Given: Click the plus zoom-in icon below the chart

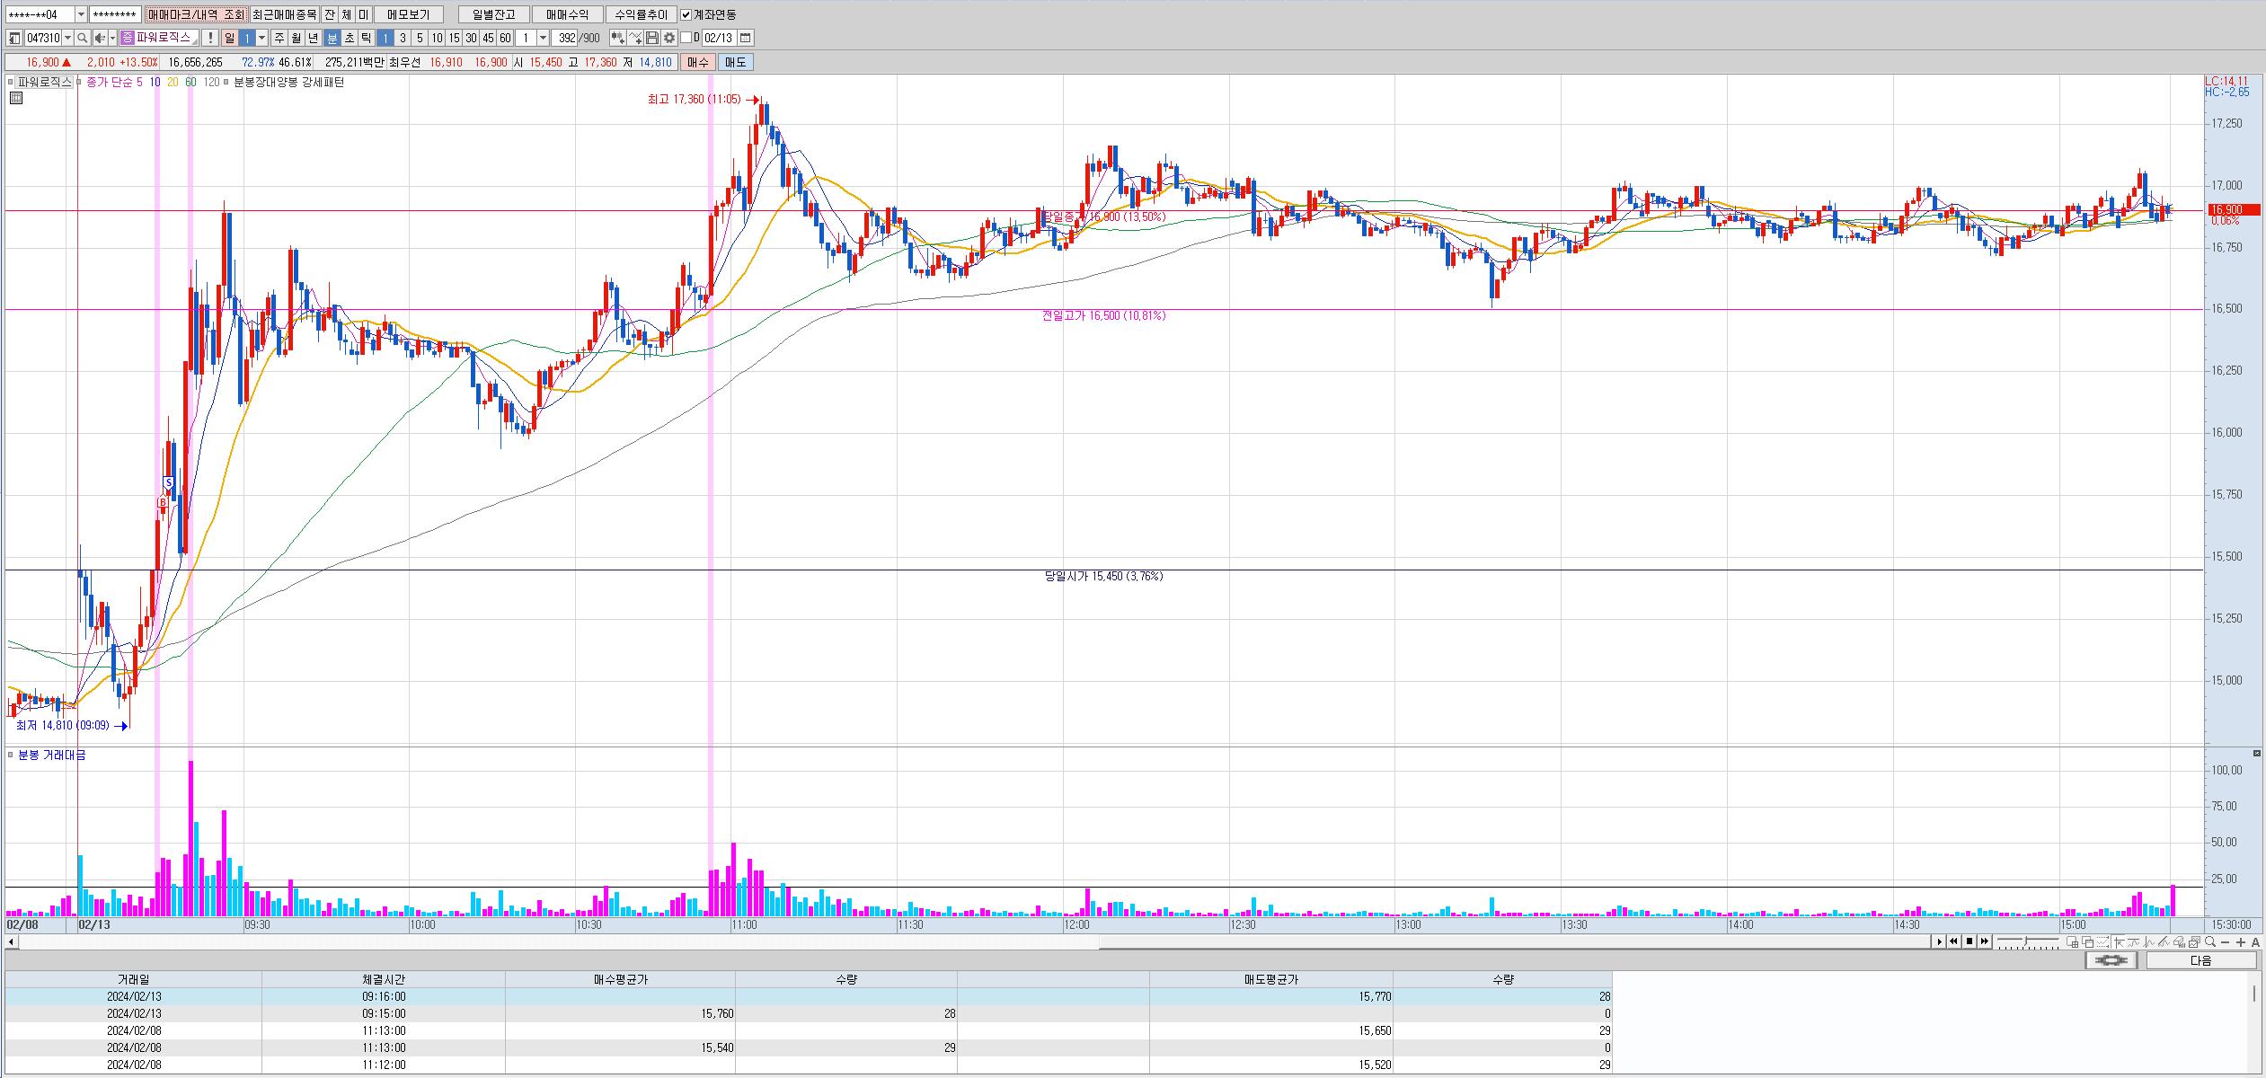Looking at the screenshot, I should click(2241, 941).
